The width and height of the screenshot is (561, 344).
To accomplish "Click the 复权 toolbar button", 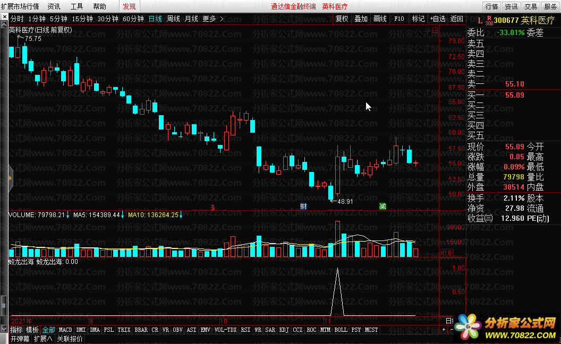I will click(342, 19).
